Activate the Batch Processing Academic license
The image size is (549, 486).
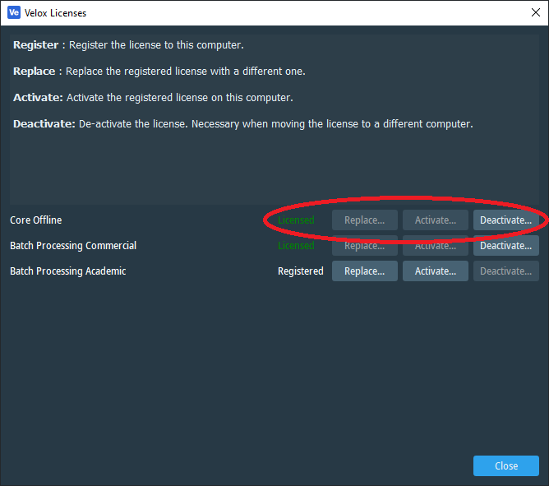click(436, 271)
